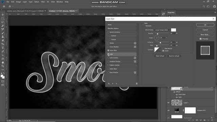Image resolution: width=217 pixels, height=122 pixels.
Task: Select the Zoom tool
Action: click(x=3, y=66)
